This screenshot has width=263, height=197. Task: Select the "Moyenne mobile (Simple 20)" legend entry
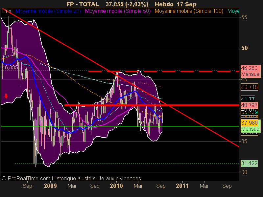(48, 11)
